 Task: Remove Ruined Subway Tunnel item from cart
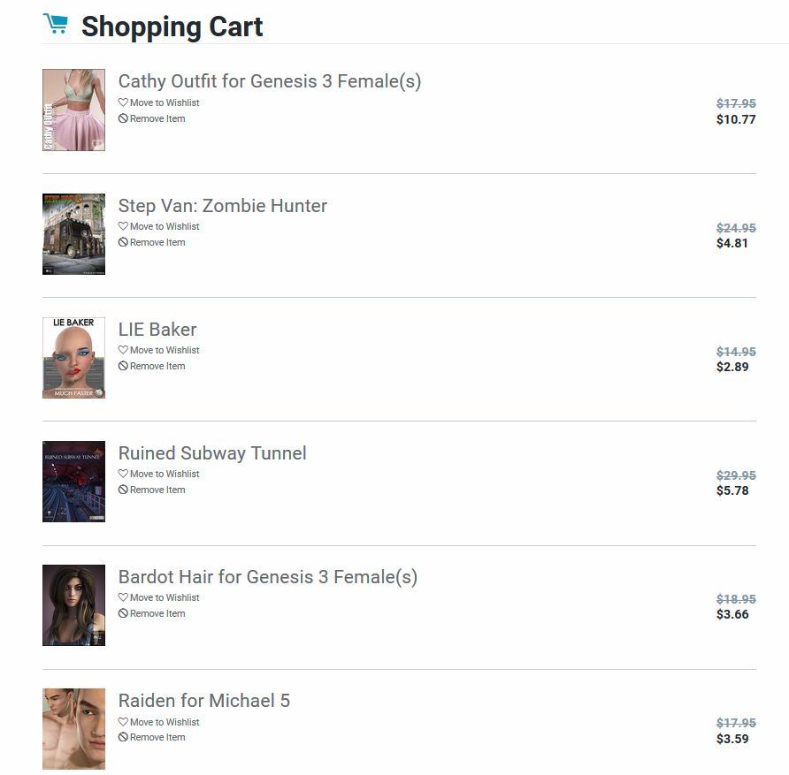click(x=157, y=490)
